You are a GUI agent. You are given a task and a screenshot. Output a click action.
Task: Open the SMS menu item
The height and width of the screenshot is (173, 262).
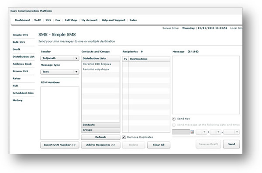(x=48, y=20)
